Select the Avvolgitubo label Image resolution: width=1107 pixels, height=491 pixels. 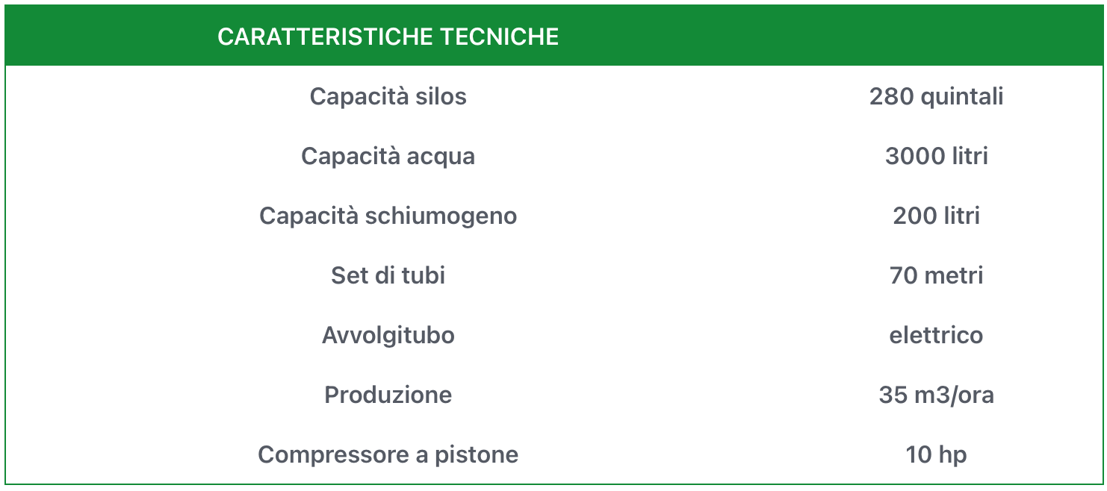[x=388, y=335]
